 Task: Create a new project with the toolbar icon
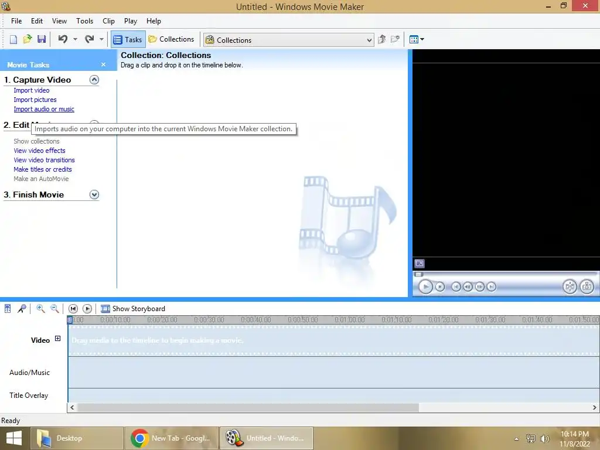pyautogui.click(x=13, y=39)
